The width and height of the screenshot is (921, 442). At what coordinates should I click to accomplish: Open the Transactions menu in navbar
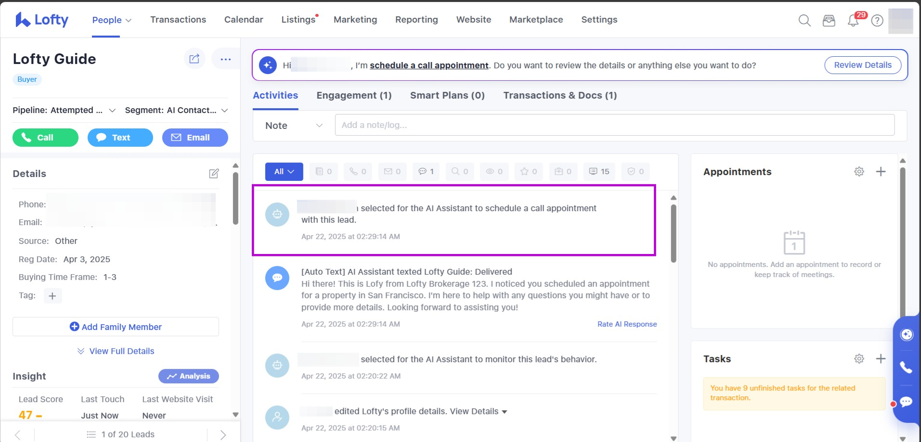pyautogui.click(x=178, y=20)
